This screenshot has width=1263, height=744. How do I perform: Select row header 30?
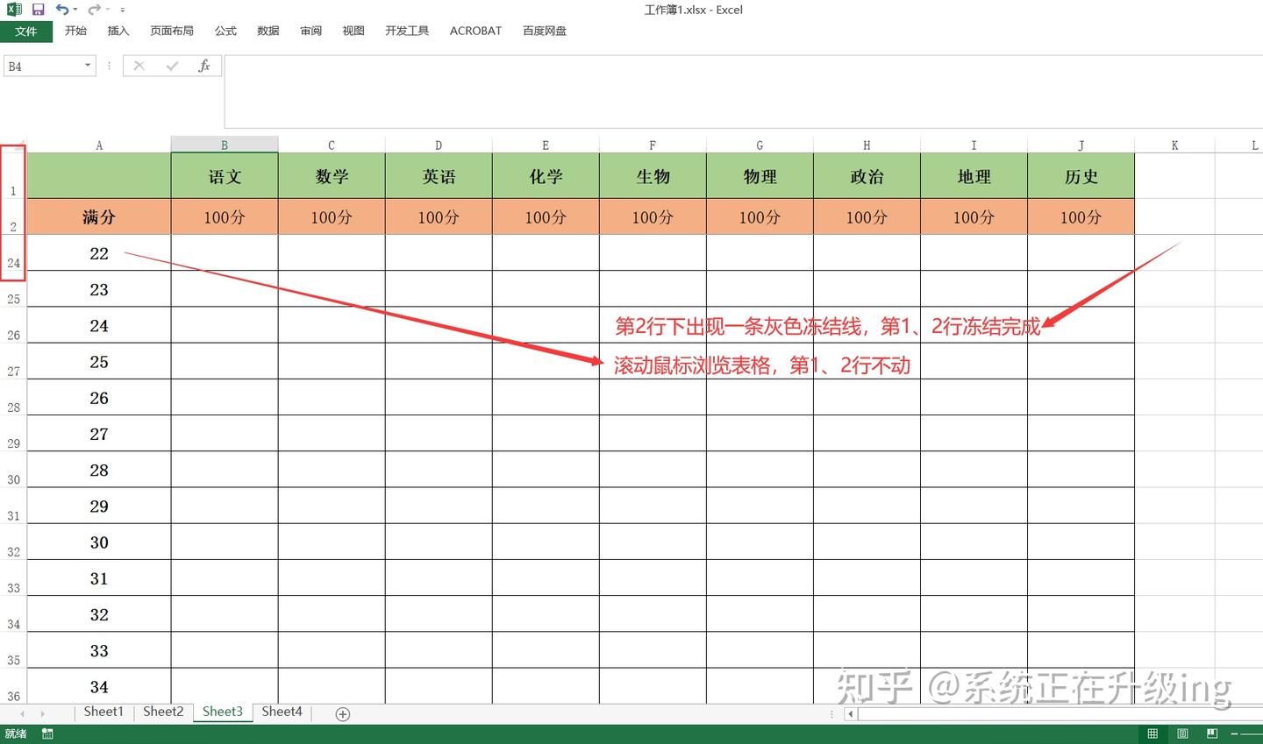(x=13, y=470)
